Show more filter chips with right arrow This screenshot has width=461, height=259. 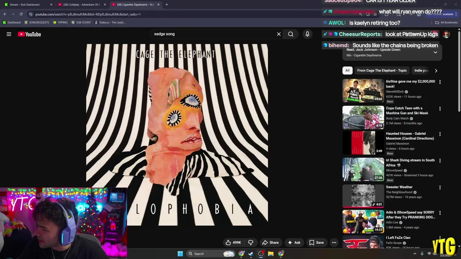coord(436,71)
